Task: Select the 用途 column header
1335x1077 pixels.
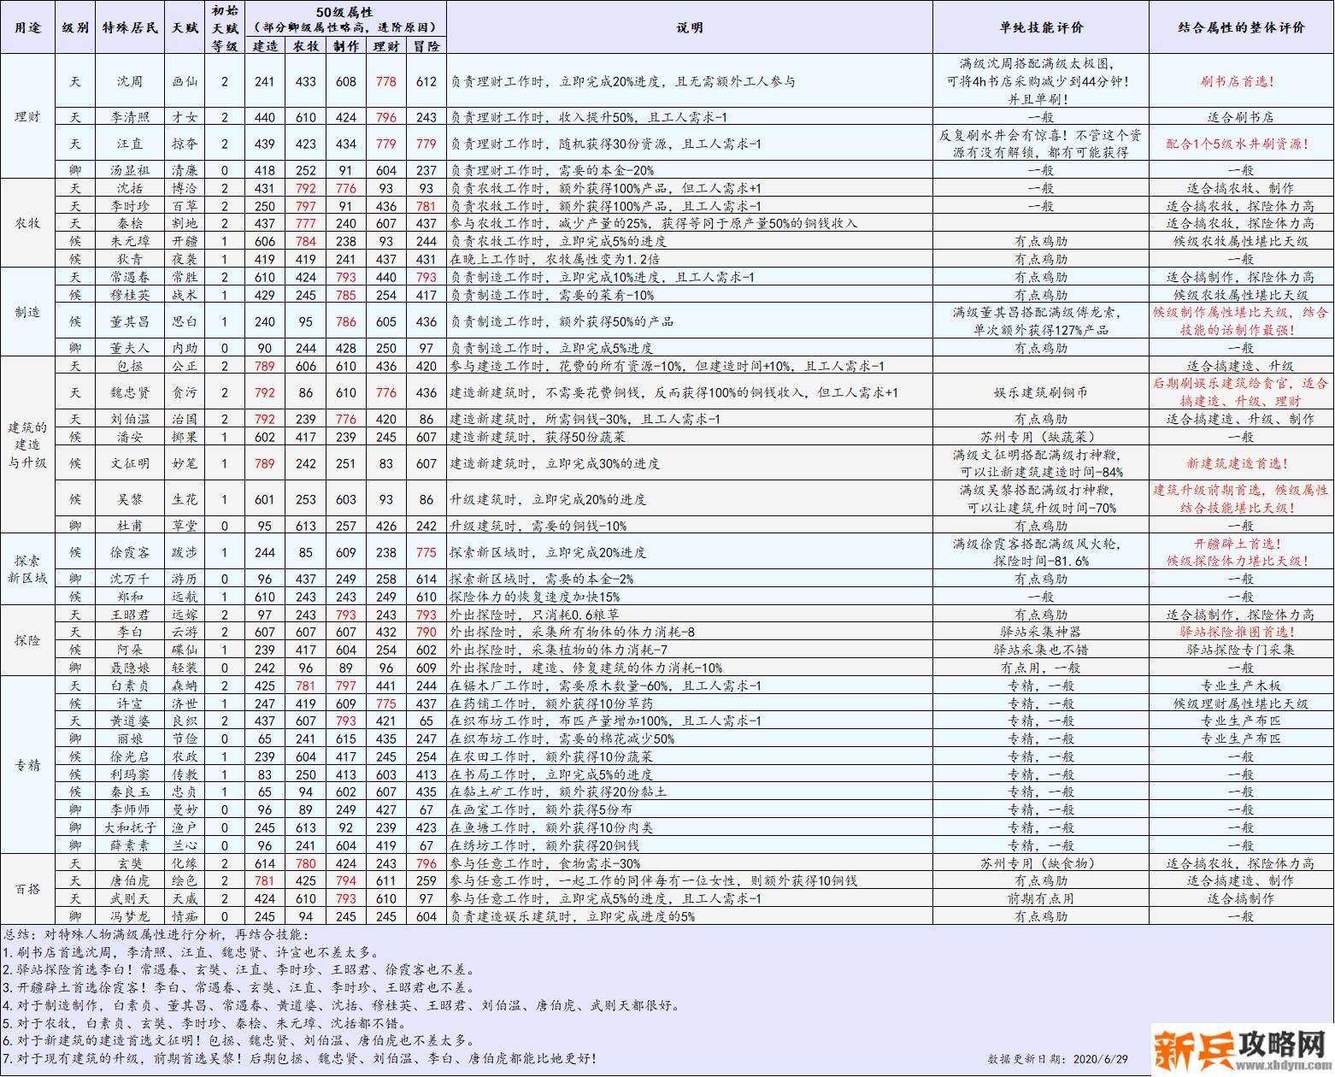Action: click(27, 27)
